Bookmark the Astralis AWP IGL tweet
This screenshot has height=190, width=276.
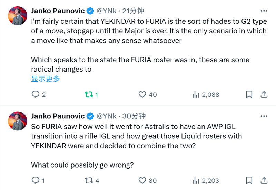[x=249, y=180]
